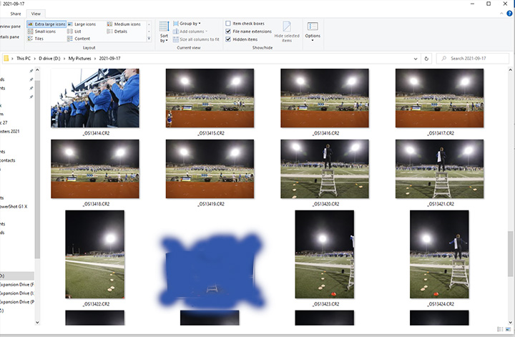Uncheck File name extensions

[228, 31]
